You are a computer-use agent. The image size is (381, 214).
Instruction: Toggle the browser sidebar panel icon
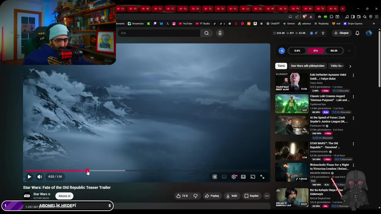pyautogui.click(x=353, y=17)
